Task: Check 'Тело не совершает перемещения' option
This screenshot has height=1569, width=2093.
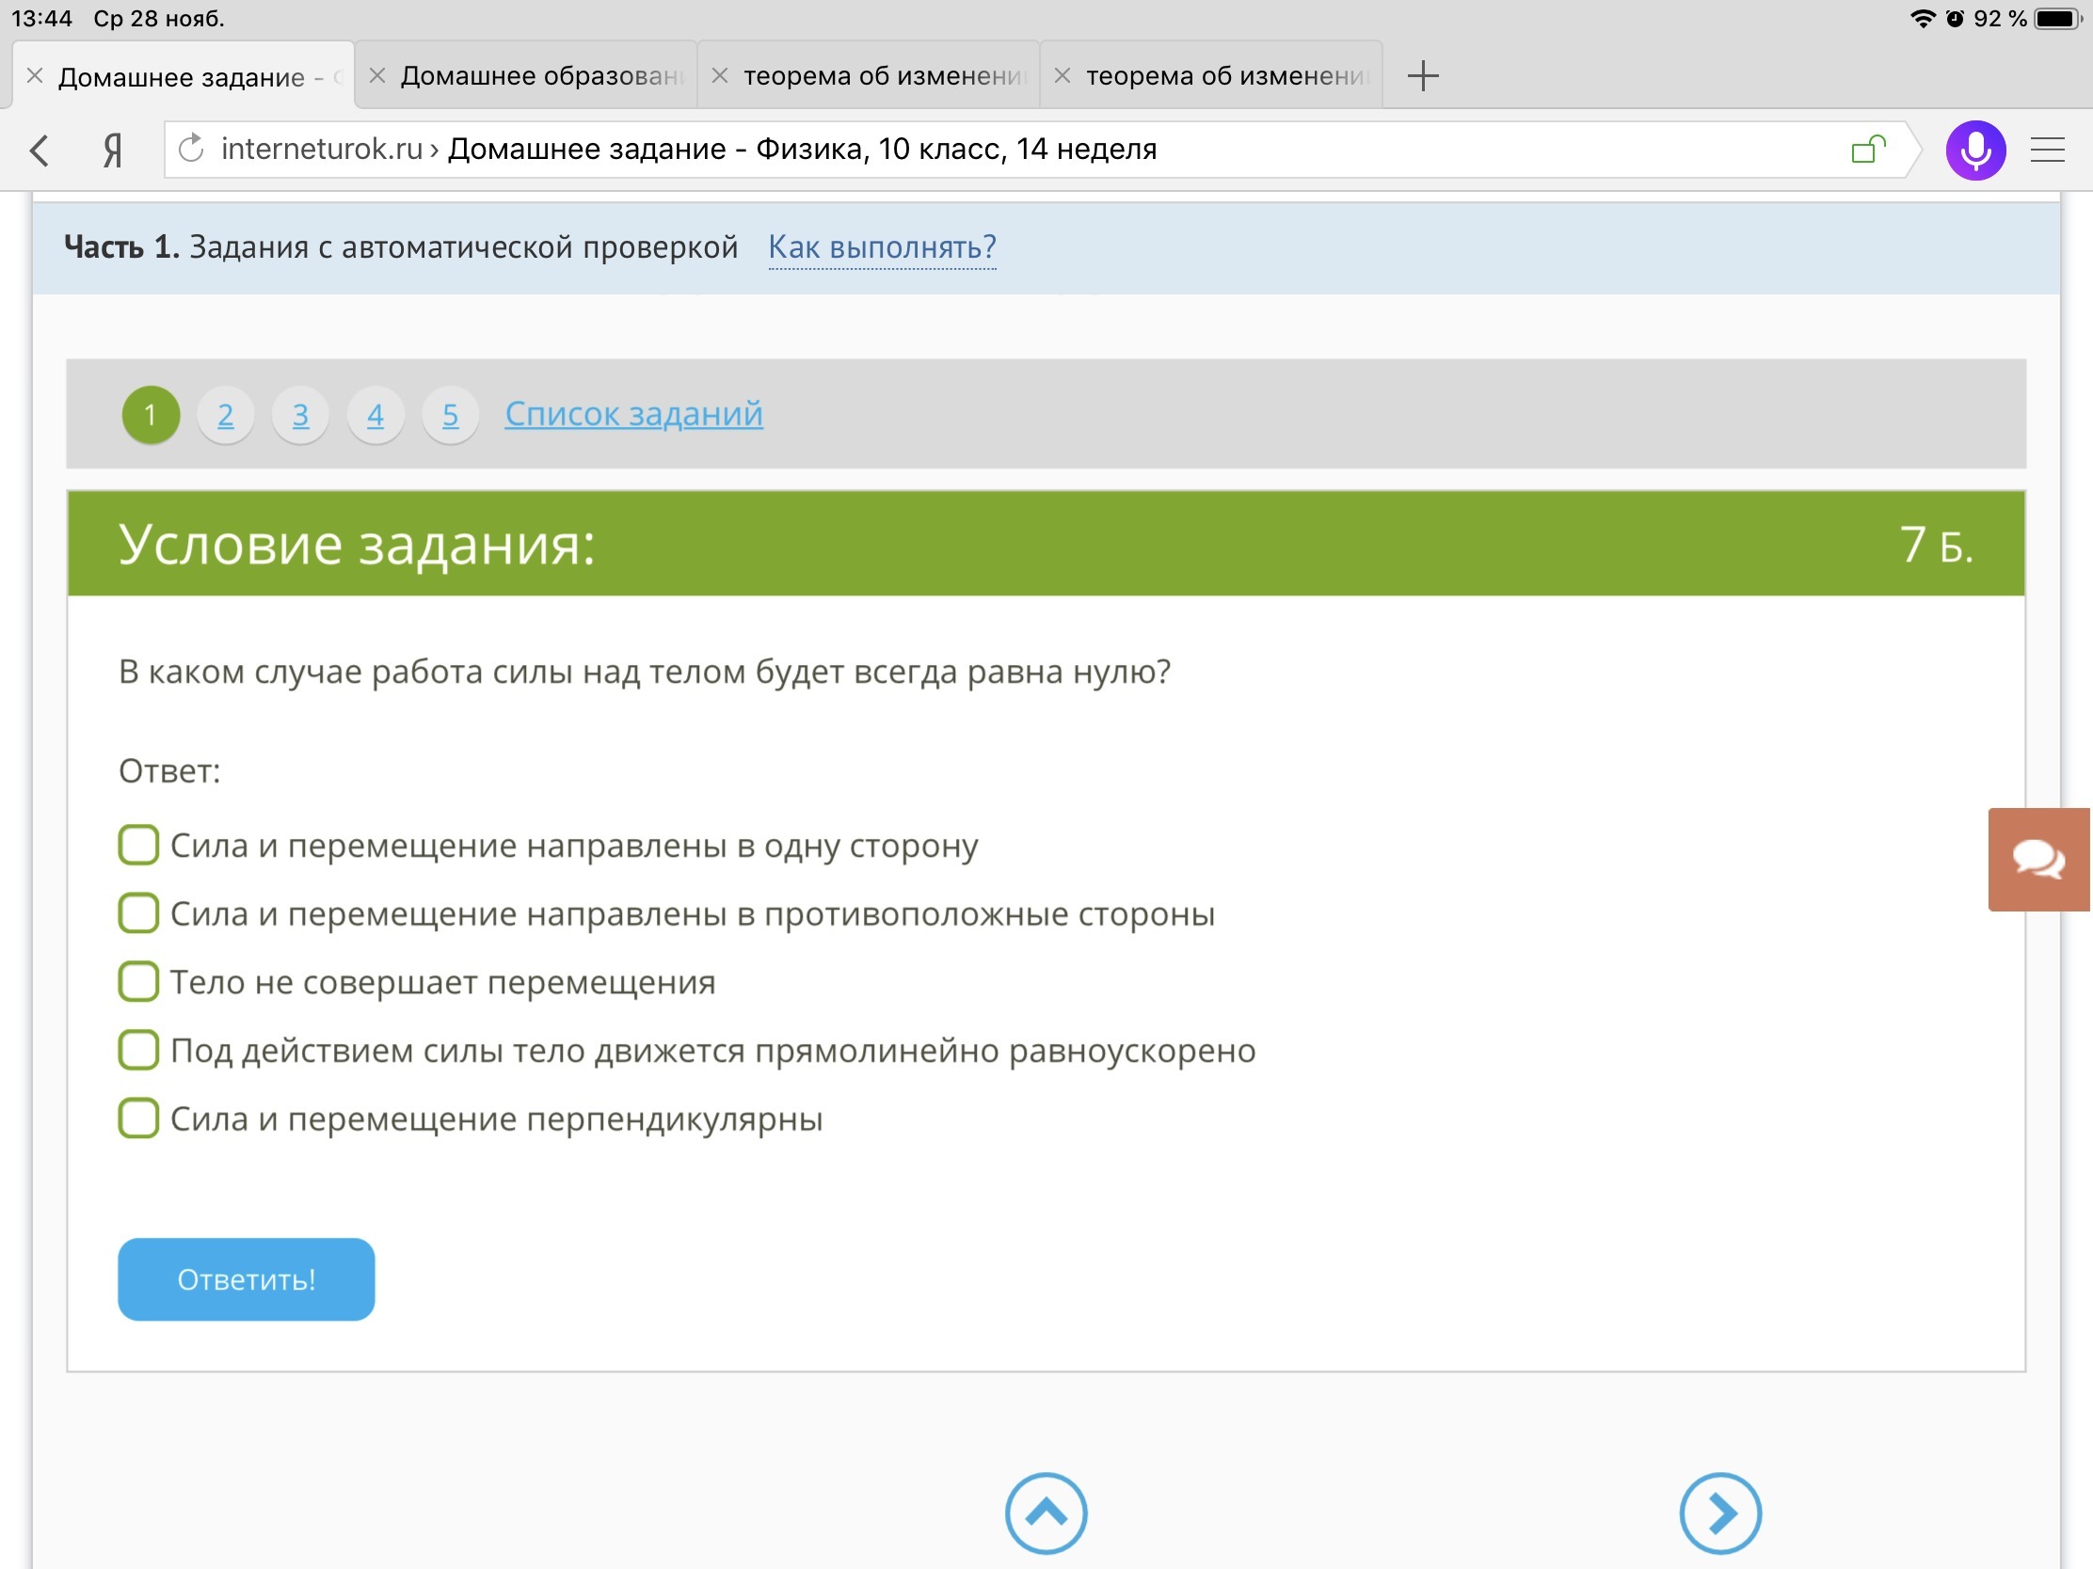Action: point(139,982)
